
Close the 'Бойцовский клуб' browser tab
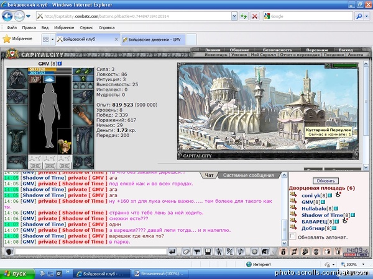(x=116, y=40)
